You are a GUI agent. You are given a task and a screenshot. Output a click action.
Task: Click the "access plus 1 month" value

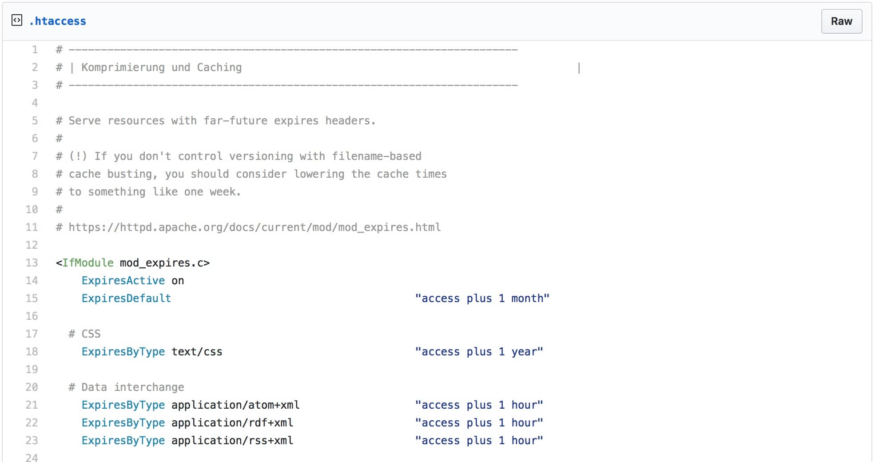(482, 299)
